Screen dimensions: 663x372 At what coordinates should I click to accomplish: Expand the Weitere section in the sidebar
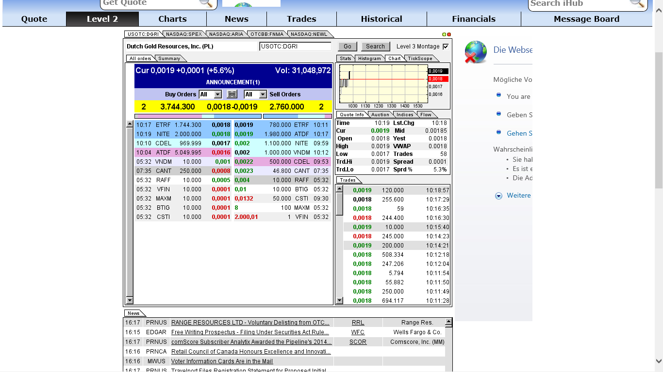(x=498, y=196)
